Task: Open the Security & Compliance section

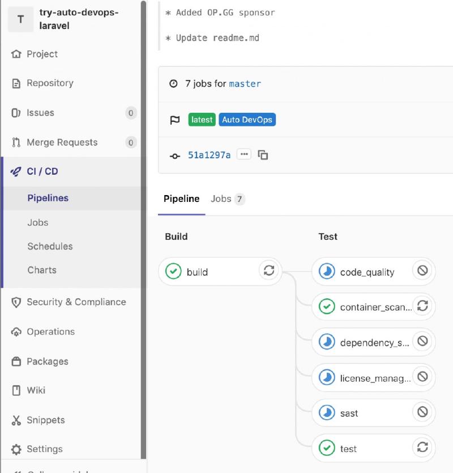Action: pos(77,302)
